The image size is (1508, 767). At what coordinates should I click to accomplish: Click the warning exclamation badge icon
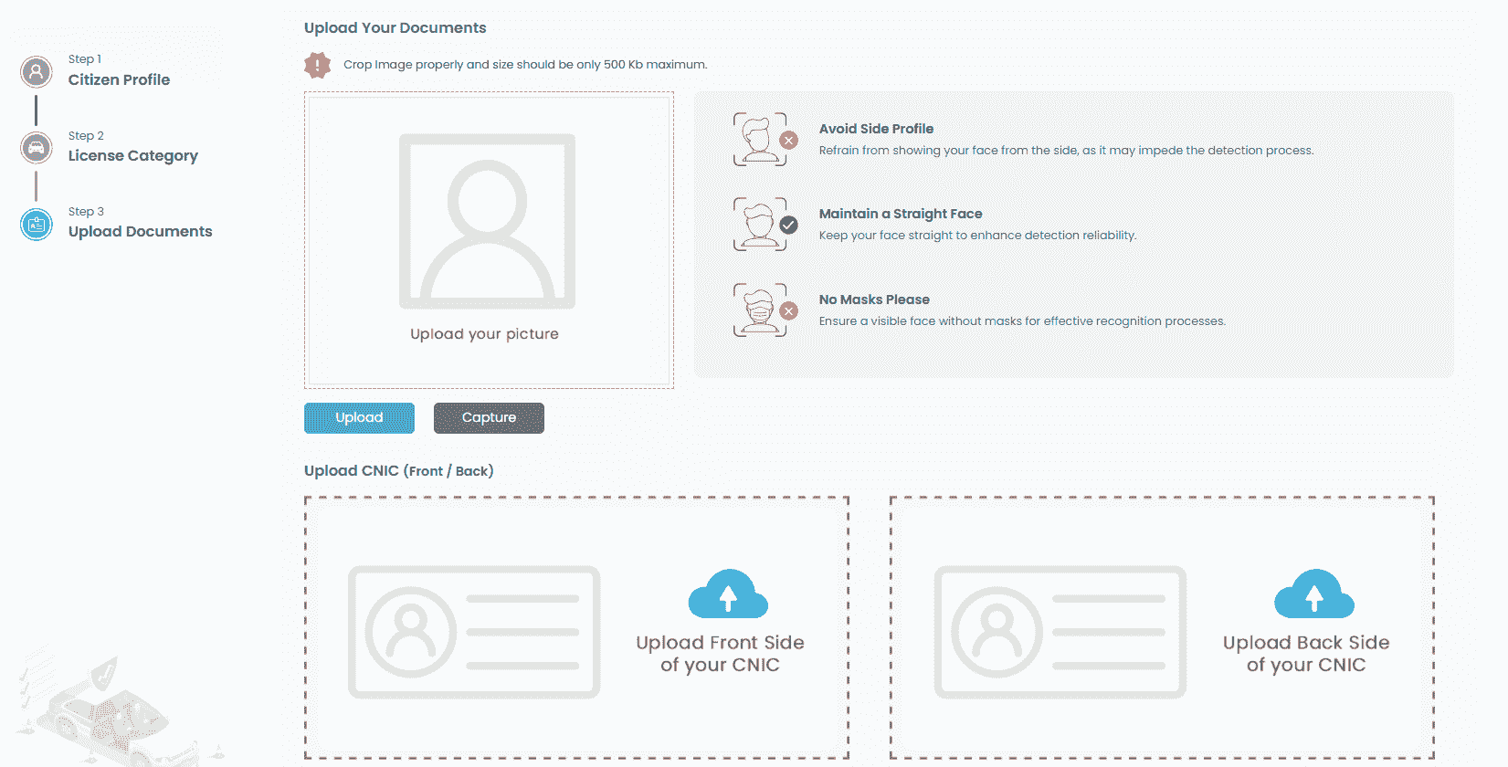tap(318, 65)
